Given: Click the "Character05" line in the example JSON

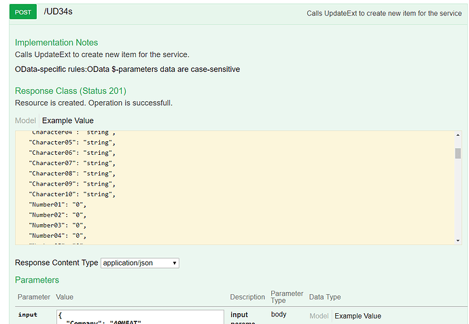Looking at the screenshot, I should pyautogui.click(x=72, y=143).
